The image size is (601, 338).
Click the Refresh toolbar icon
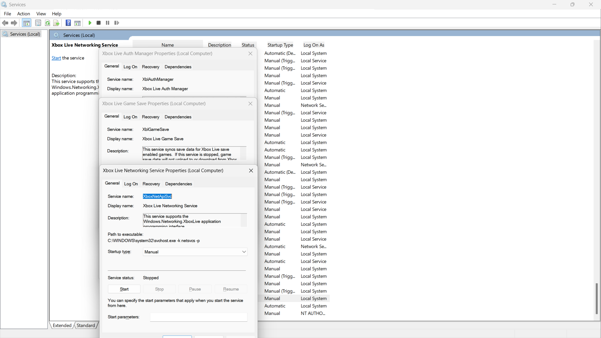tap(47, 23)
